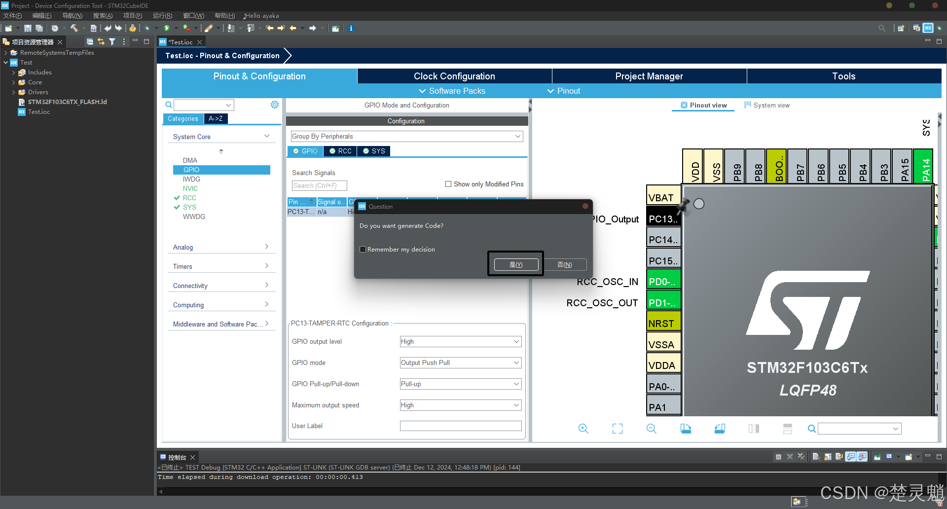This screenshot has height=509, width=947.
Task: Click the Device Configuration code generation icon
Action: pyautogui.click(x=133, y=28)
